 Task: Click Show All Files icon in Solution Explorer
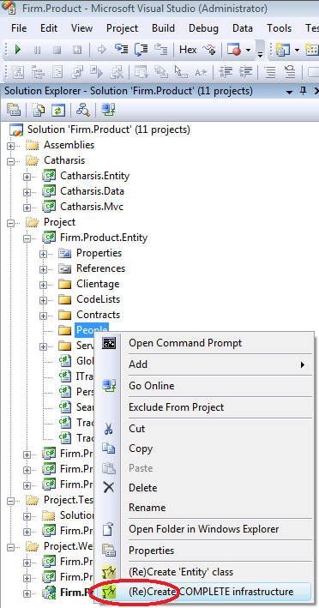(x=39, y=111)
